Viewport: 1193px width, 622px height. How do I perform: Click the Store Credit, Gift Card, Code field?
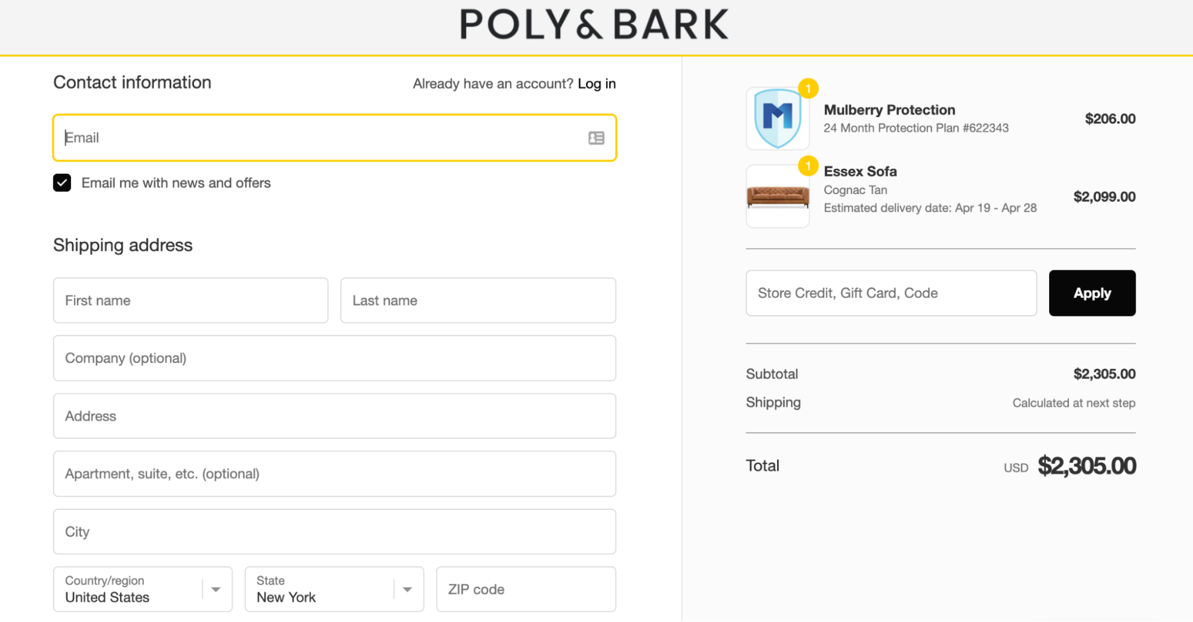(x=890, y=293)
